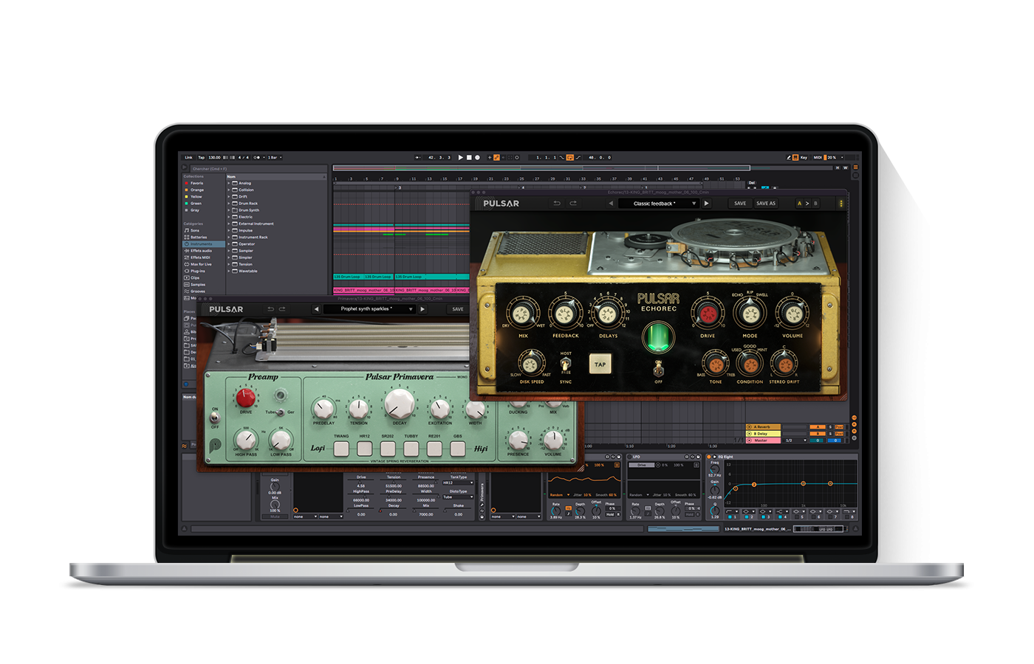This screenshot has width=1034, height=664.
Task: Click the Effets audio category icon
Action: pyautogui.click(x=187, y=251)
